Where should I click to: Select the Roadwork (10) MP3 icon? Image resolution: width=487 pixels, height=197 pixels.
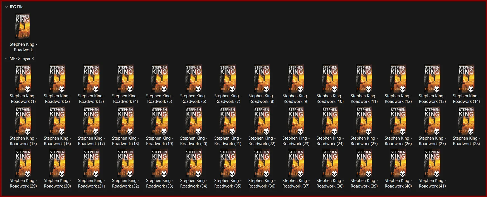pos(330,79)
